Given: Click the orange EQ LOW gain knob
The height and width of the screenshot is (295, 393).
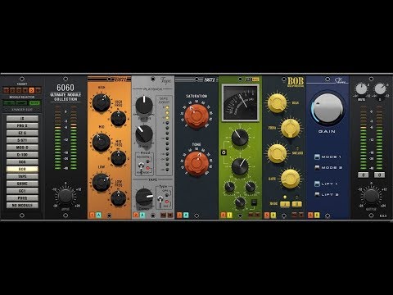Looking at the screenshot, I should [102, 182].
